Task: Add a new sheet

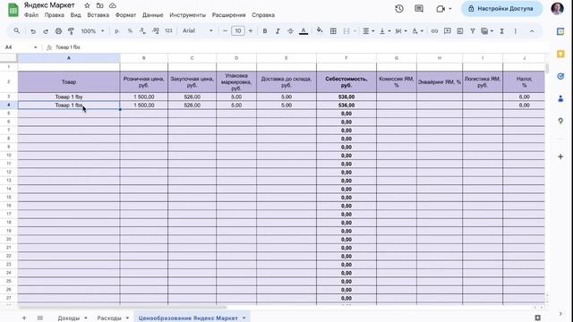Action: coord(24,318)
